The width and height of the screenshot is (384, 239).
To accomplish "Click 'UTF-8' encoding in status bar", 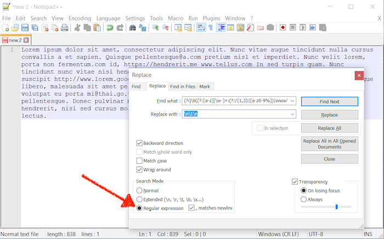I will tap(316, 234).
